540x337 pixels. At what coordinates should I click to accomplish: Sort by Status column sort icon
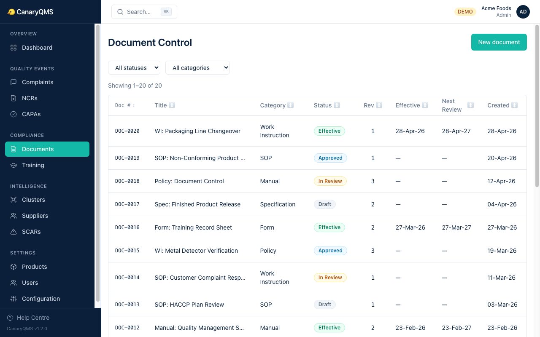pyautogui.click(x=337, y=105)
